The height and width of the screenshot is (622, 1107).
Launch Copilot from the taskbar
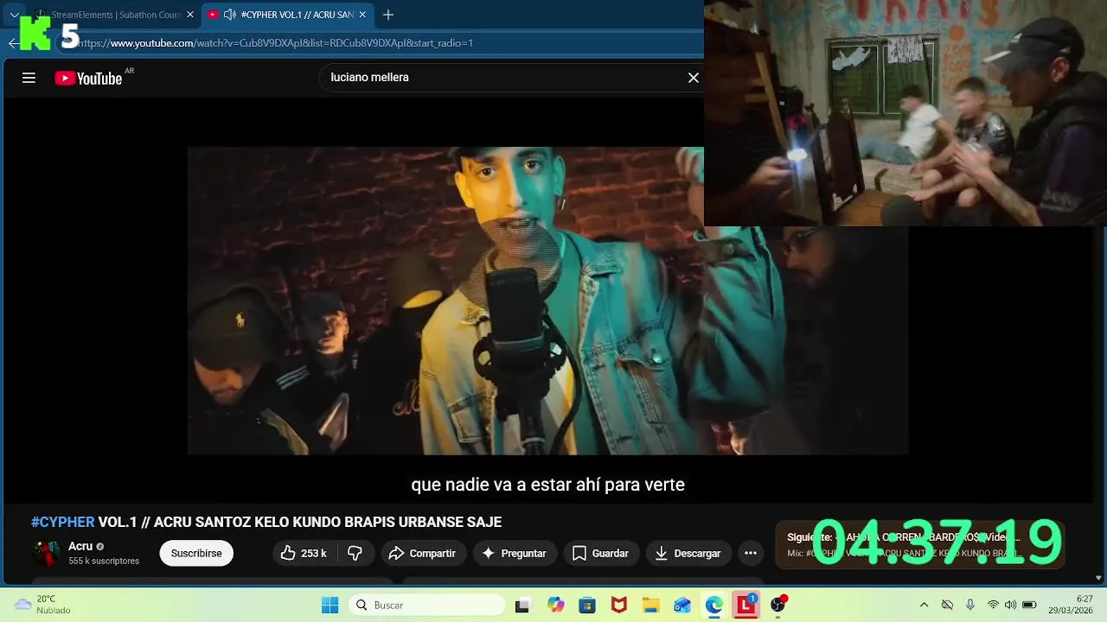(x=555, y=606)
